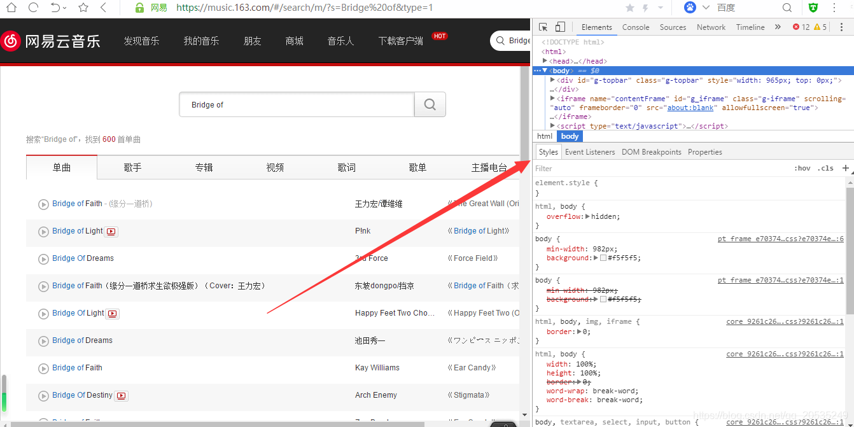Image resolution: width=854 pixels, height=427 pixels.
Task: Open the MV icon next to Bridge of Light by P!nk
Action: (x=111, y=232)
